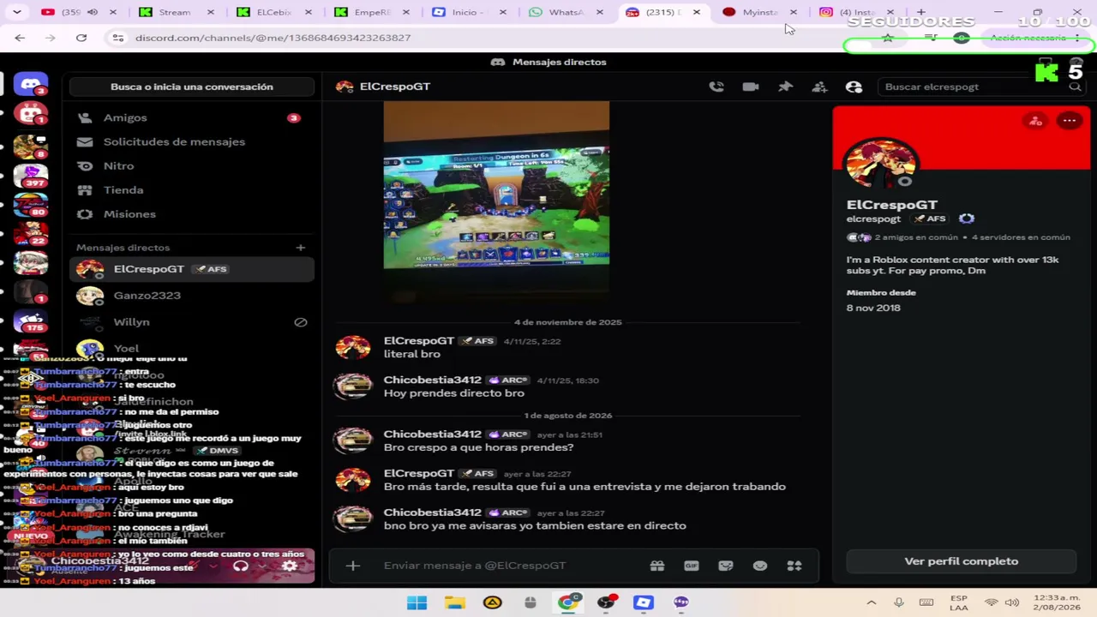Click the ElCrespoGT name in chat header
The width and height of the screenshot is (1097, 617).
point(395,87)
